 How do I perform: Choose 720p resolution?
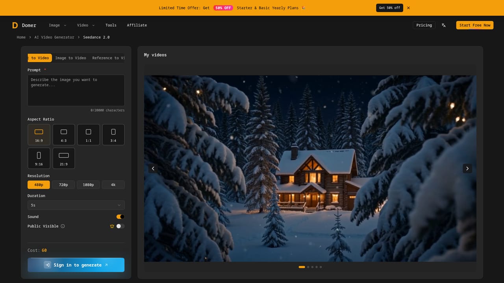[63, 185]
